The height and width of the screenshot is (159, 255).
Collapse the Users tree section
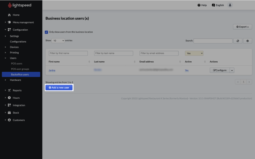(x=6, y=58)
